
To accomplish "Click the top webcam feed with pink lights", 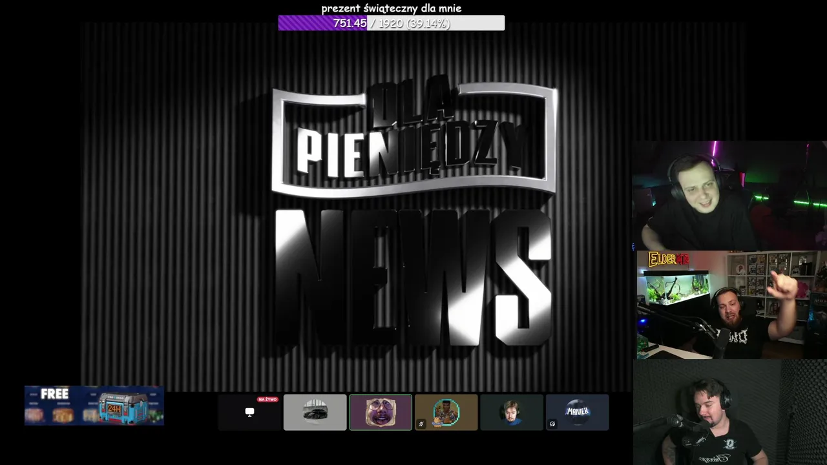I will pyautogui.click(x=729, y=196).
